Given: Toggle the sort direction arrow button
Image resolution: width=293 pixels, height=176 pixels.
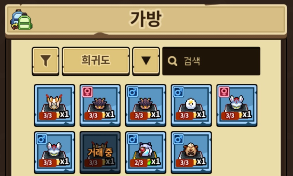Looking at the screenshot, I should pos(146,61).
